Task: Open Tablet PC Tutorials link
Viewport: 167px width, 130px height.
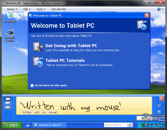Action: coord(65,60)
